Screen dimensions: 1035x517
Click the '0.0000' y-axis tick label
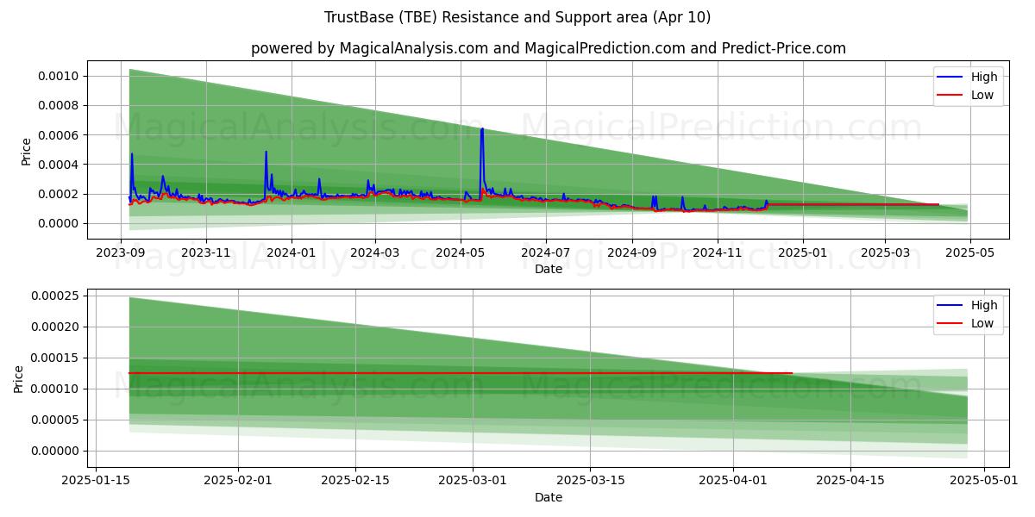(x=60, y=223)
